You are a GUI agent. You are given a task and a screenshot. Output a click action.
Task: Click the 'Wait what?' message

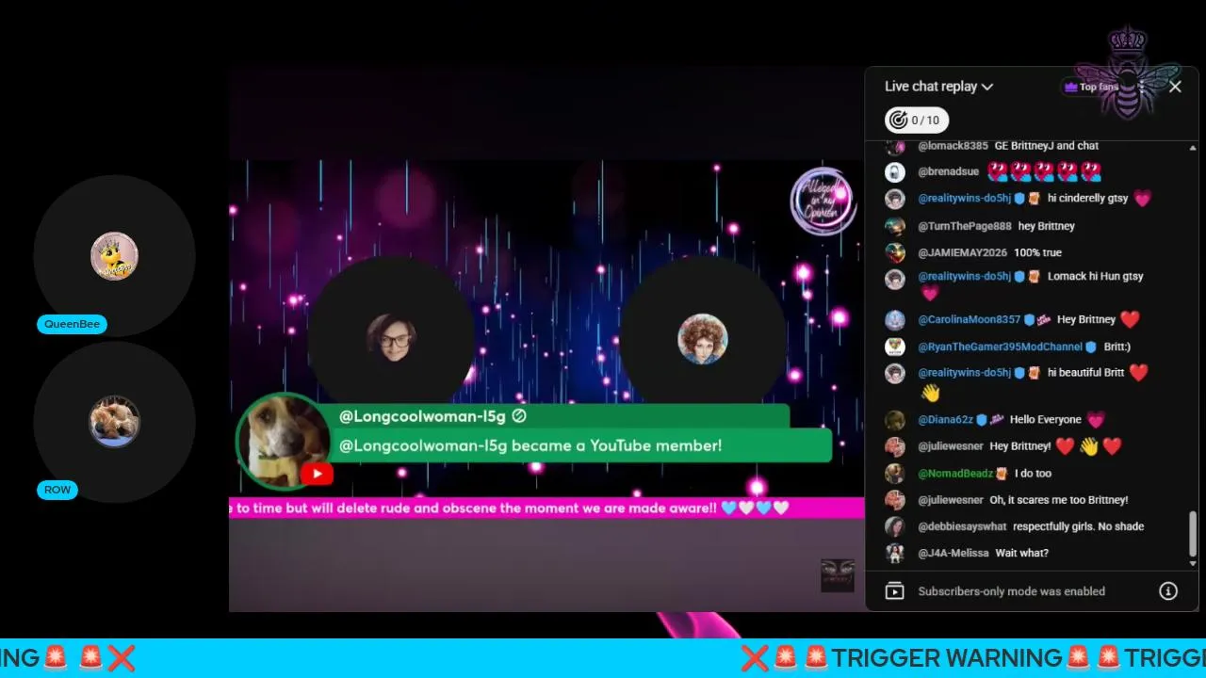(1021, 553)
